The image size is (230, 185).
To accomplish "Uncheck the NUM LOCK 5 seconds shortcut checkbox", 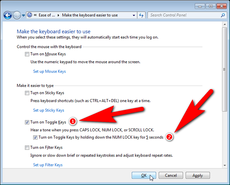I will tap(35, 137).
